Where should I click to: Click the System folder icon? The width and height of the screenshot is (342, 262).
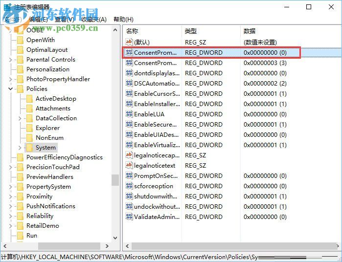click(29, 148)
